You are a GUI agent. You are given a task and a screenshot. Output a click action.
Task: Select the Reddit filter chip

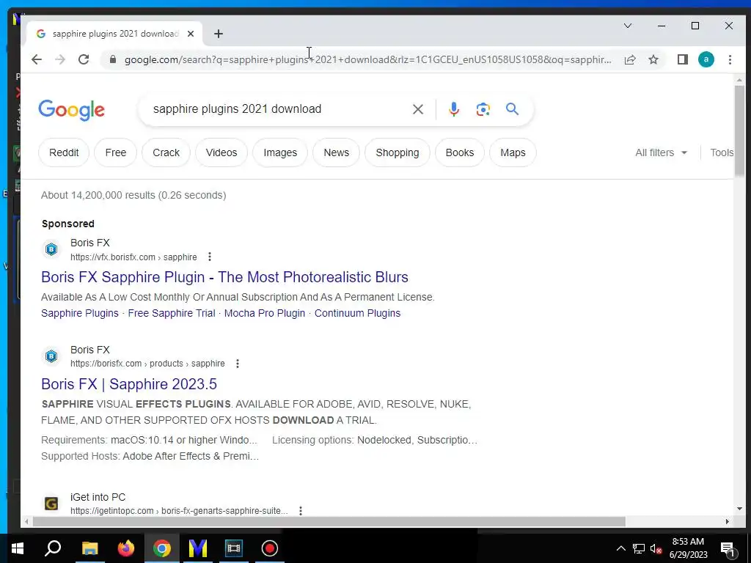pos(64,152)
